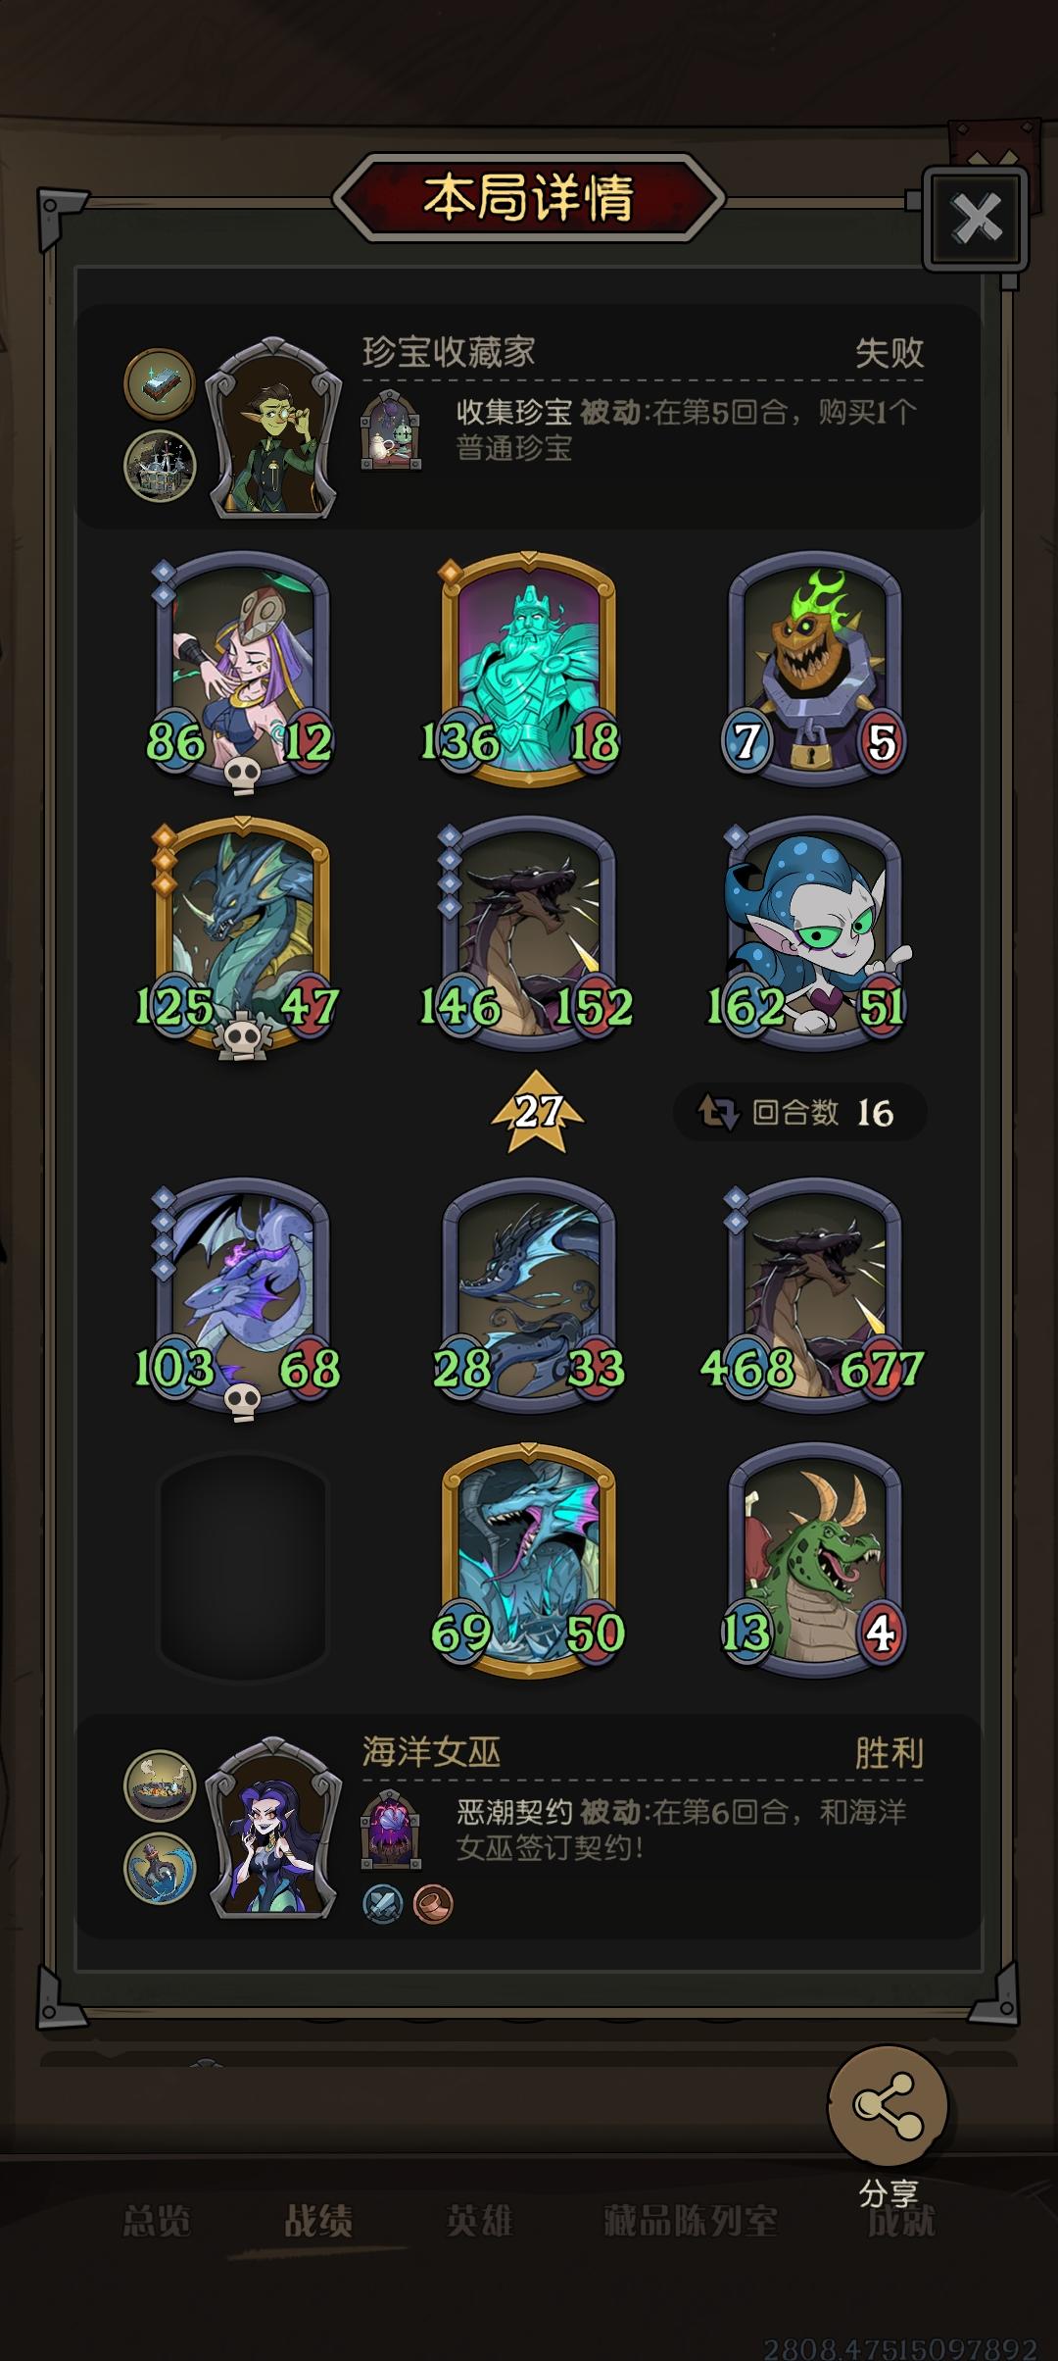Tap the silver ingot treasure icon

[160, 383]
